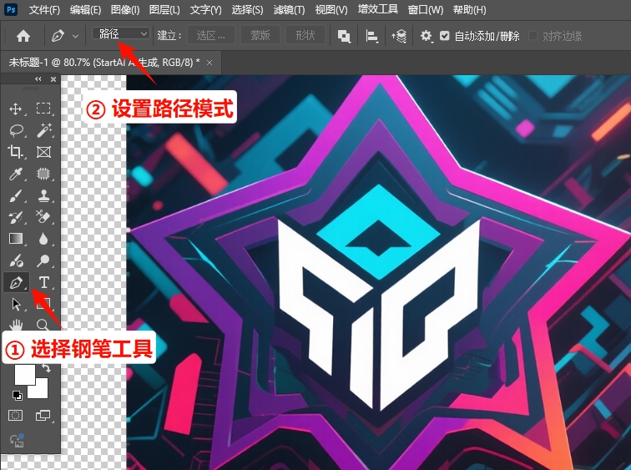Click the 蒙版 button

pos(260,36)
